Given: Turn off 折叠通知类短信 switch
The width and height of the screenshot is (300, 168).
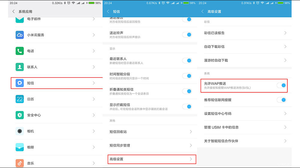Looking at the screenshot, I should coord(187,91).
